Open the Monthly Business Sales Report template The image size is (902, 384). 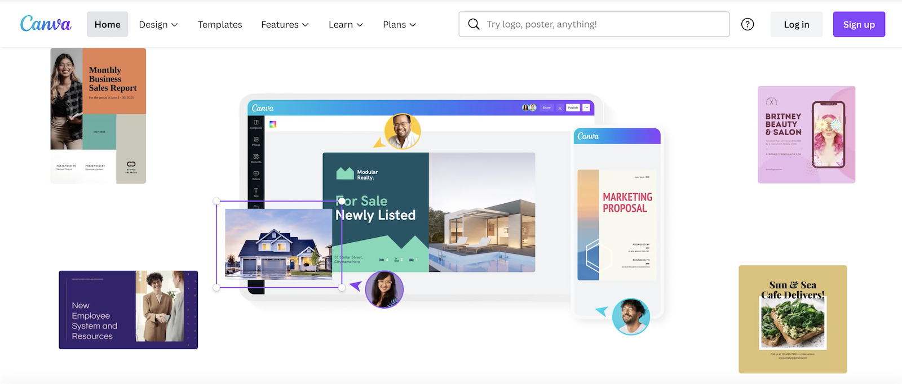click(x=98, y=115)
